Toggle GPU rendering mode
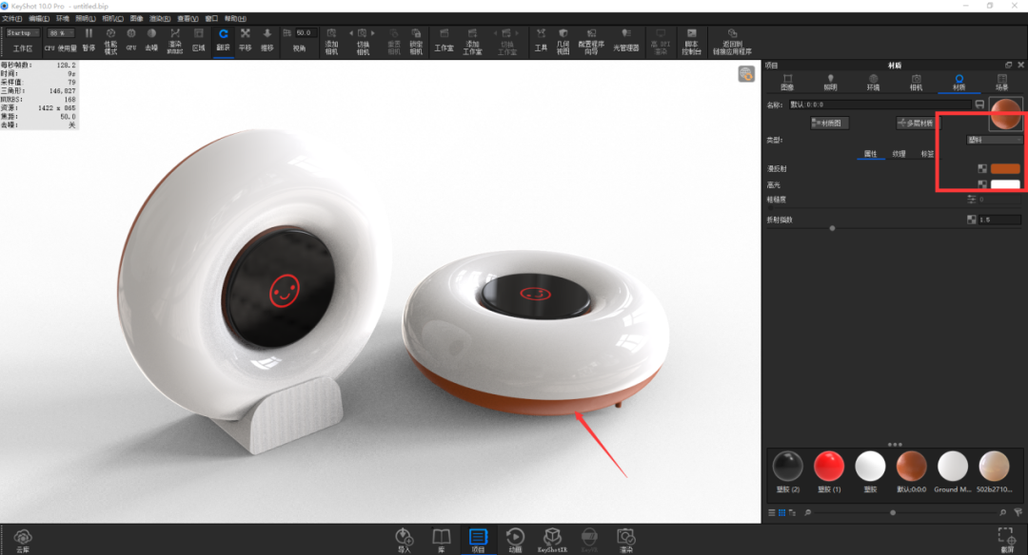The width and height of the screenshot is (1028, 555). click(131, 39)
